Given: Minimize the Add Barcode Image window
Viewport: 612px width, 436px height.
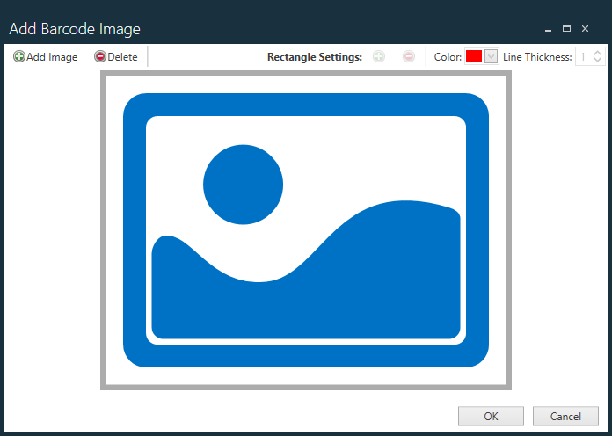Looking at the screenshot, I should [548, 29].
